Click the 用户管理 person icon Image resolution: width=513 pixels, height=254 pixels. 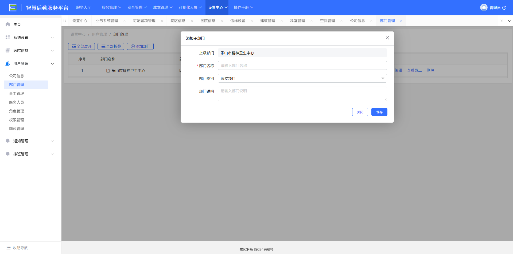point(8,63)
